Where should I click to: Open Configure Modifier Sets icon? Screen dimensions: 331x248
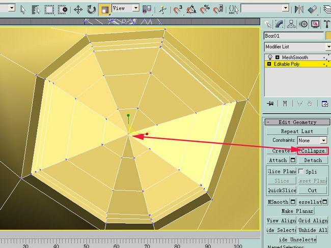(x=325, y=104)
